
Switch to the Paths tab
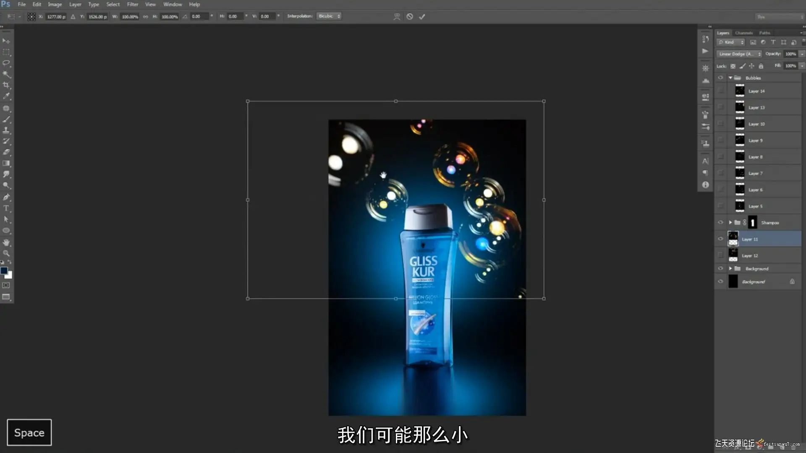point(764,33)
